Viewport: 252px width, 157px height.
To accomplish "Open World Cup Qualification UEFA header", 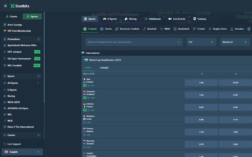I will click(x=167, y=60).
